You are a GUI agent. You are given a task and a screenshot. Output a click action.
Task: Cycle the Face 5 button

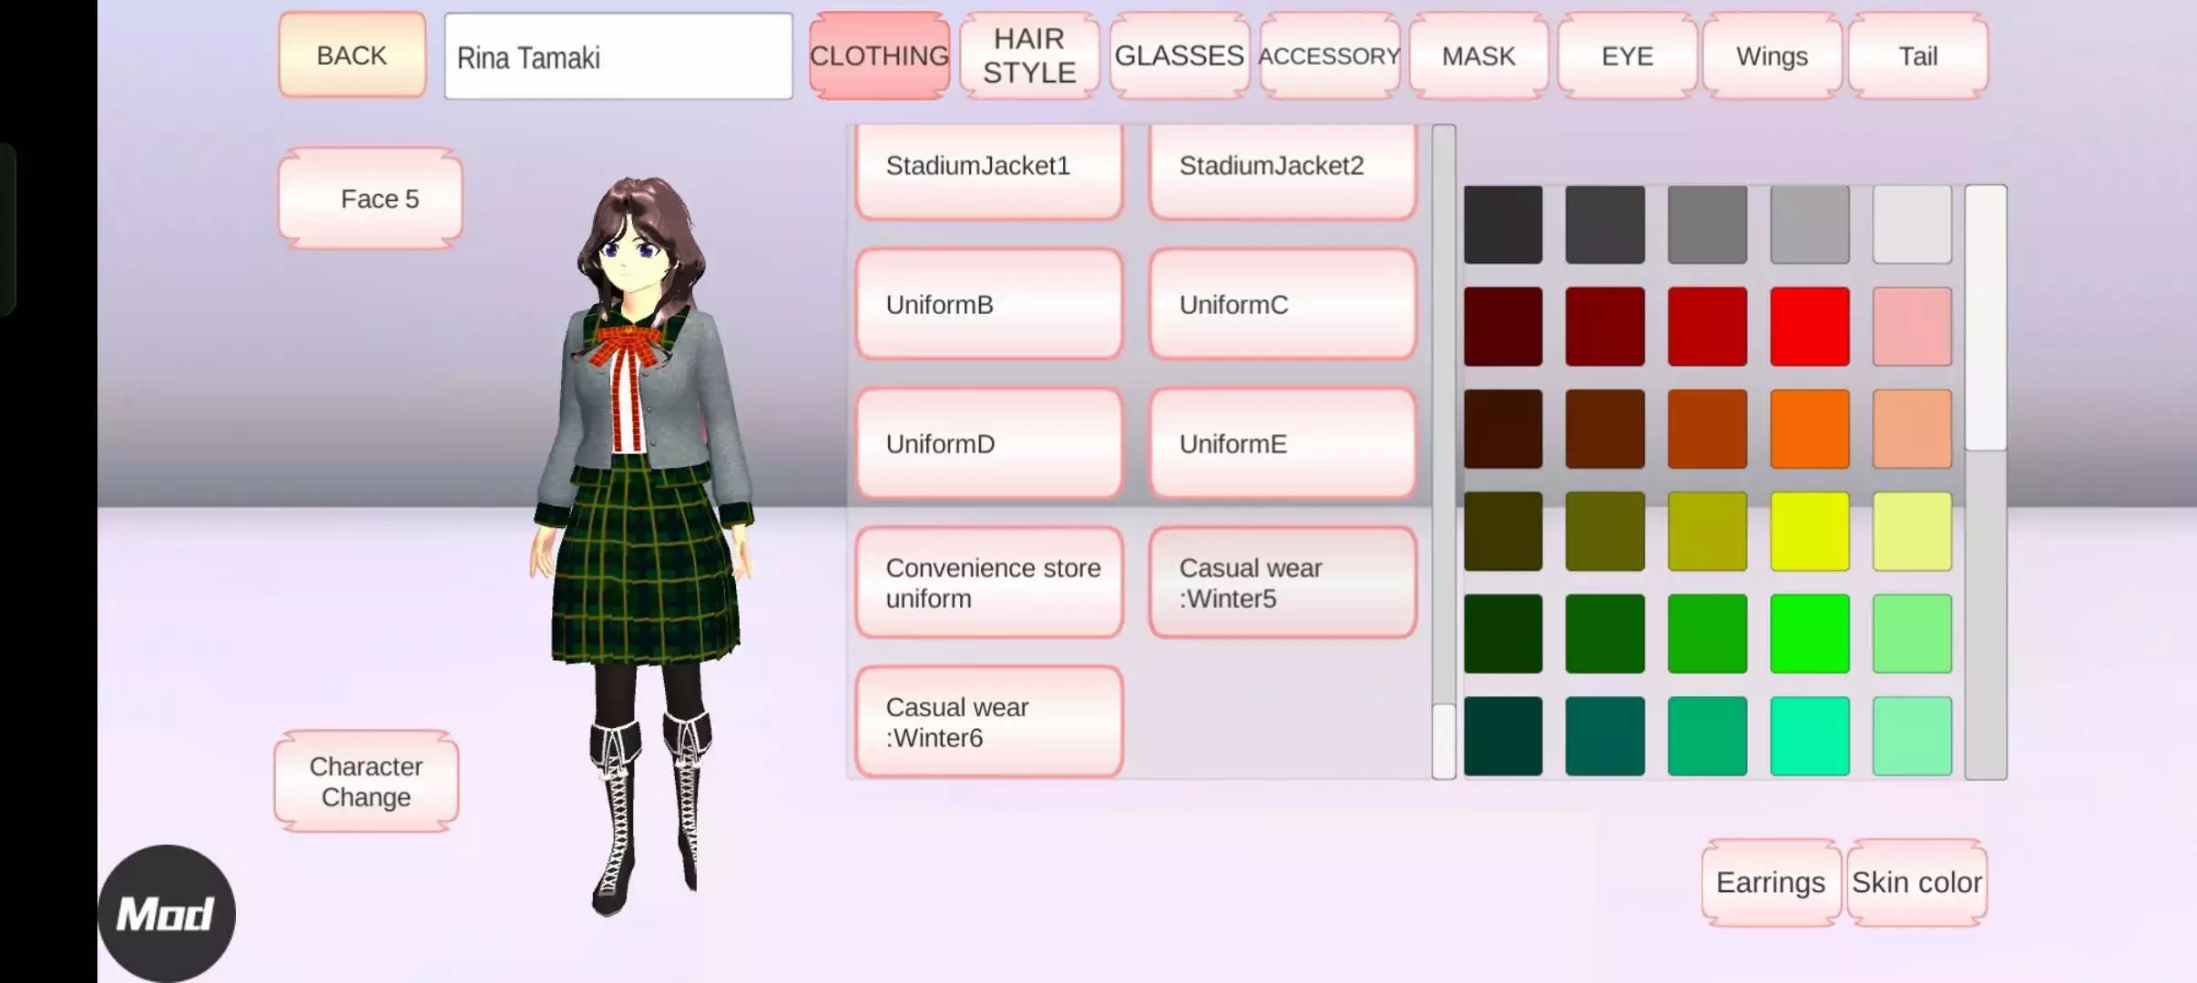[x=371, y=198]
